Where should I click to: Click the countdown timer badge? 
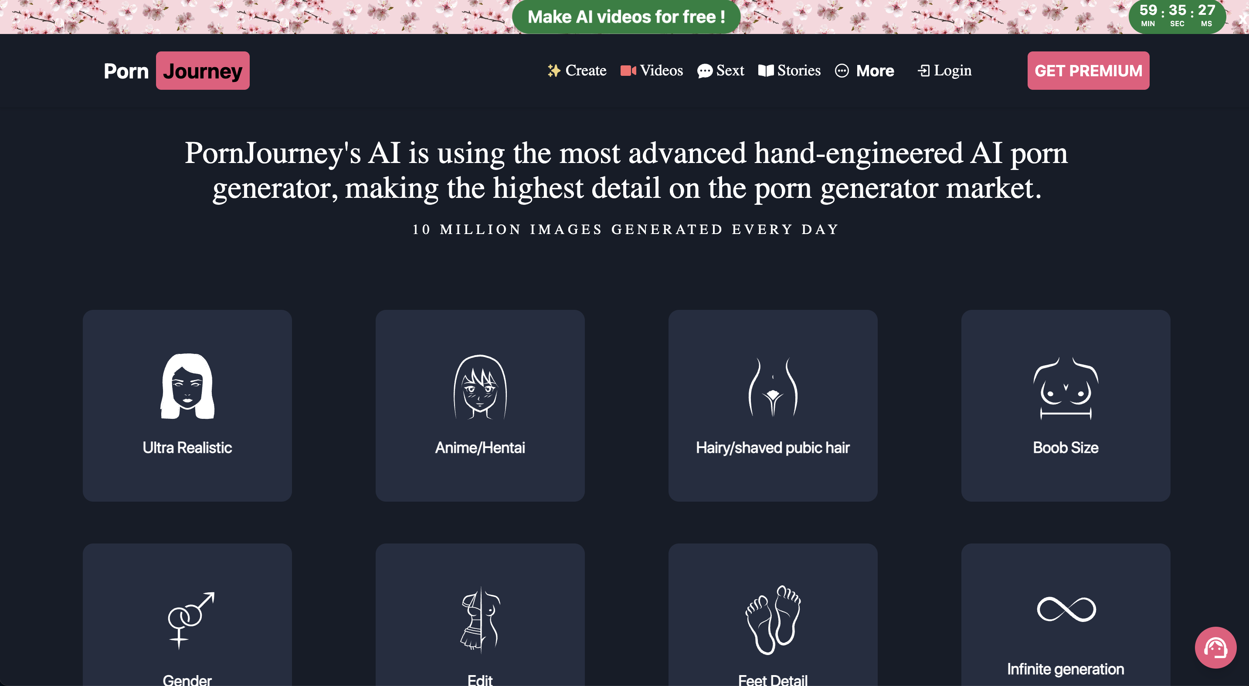click(1177, 17)
